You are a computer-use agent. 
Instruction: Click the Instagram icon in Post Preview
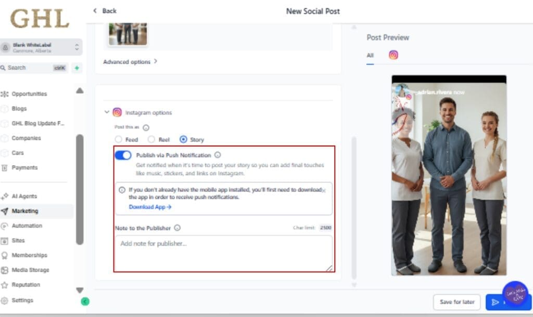pyautogui.click(x=394, y=55)
